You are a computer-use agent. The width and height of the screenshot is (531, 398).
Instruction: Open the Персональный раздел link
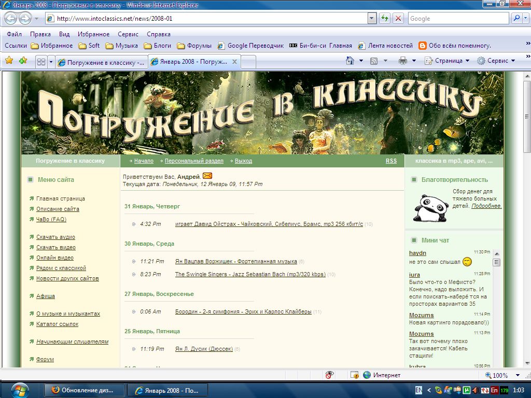(x=194, y=161)
